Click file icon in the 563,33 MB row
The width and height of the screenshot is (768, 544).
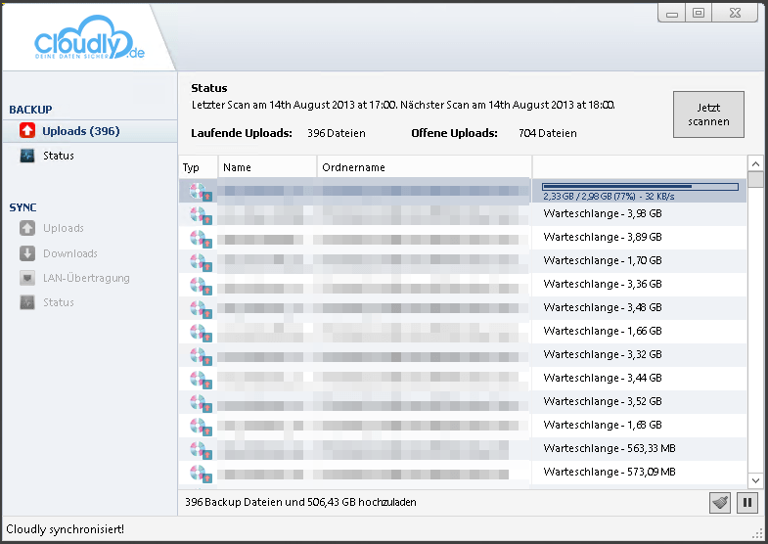[x=201, y=450]
